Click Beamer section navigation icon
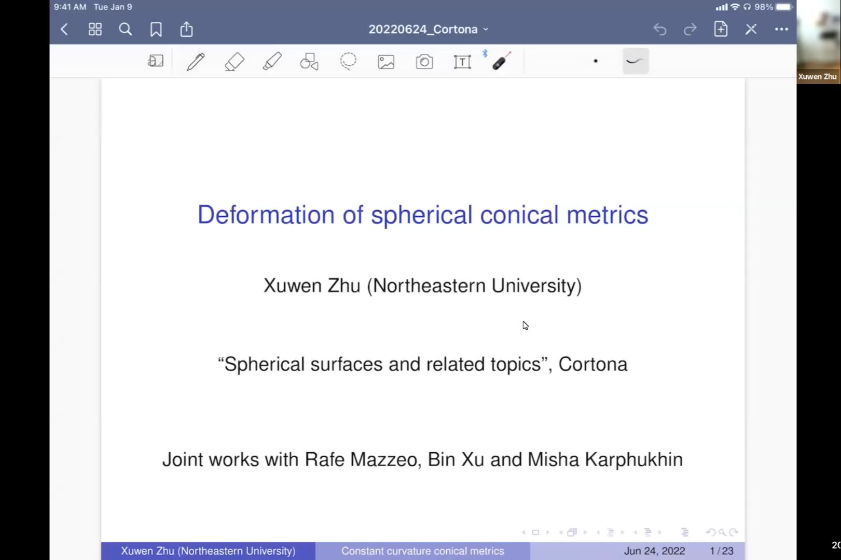The image size is (841, 560). point(647,533)
